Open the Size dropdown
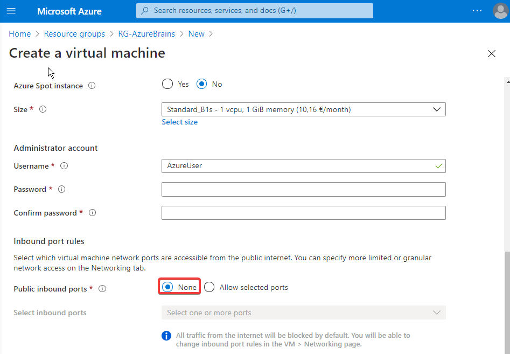 click(303, 110)
